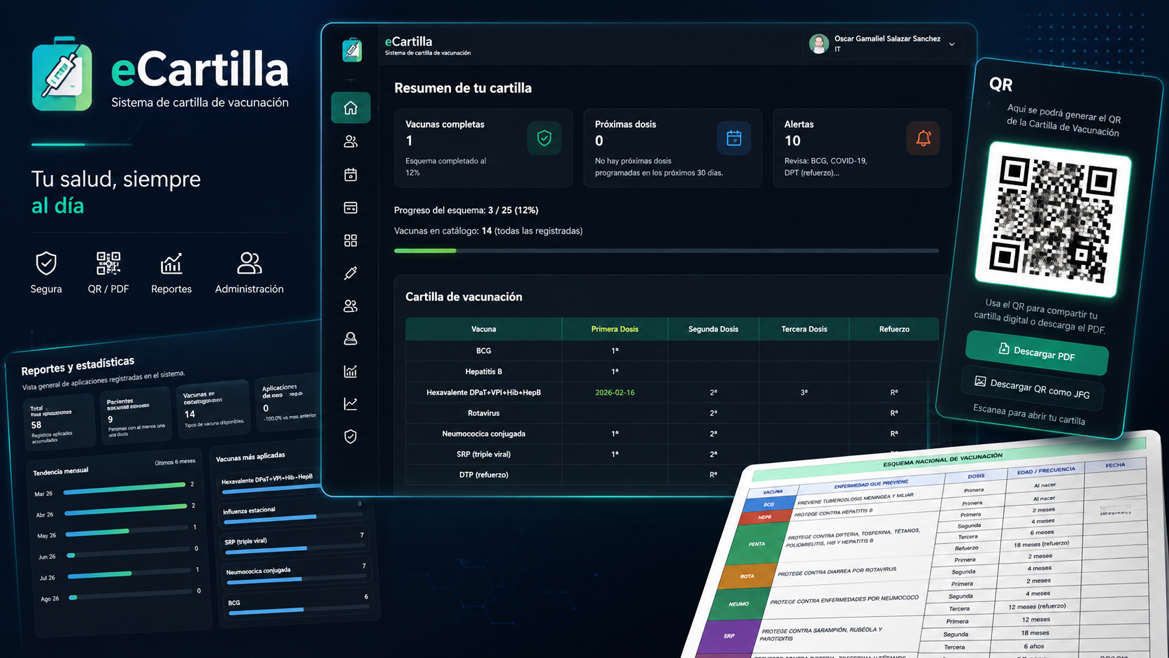
Task: Click the Vacunas en catálogo: 14 text
Action: click(488, 231)
